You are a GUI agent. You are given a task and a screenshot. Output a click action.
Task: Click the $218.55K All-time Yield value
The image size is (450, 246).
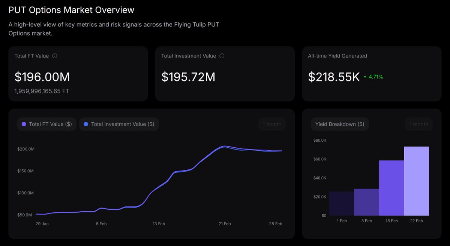[x=333, y=76]
